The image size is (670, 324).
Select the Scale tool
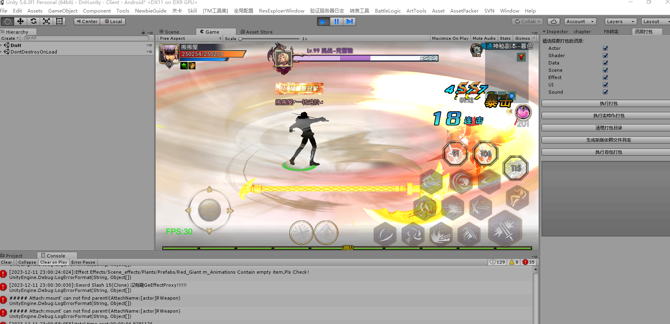[46, 21]
